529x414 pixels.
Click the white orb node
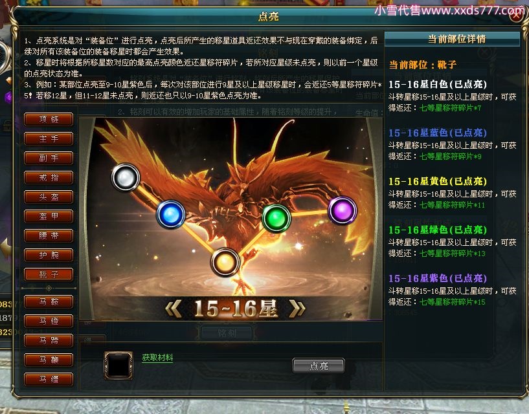pyautogui.click(x=126, y=178)
